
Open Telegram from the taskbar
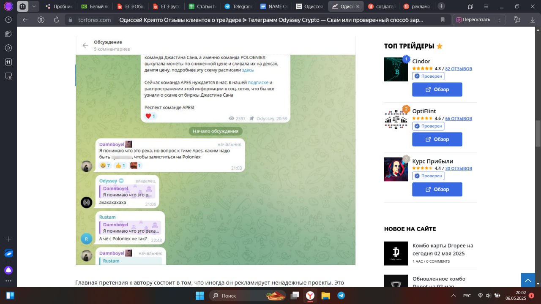point(341,296)
